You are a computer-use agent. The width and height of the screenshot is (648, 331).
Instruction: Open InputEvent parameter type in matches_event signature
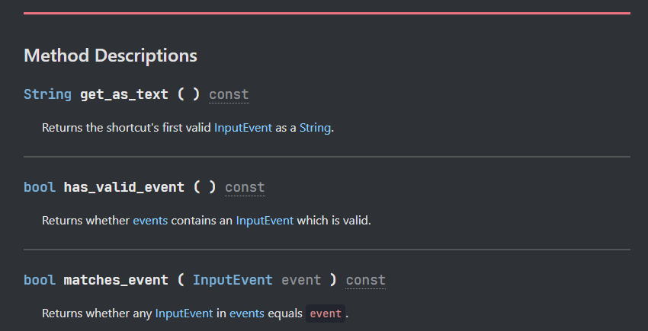pyautogui.click(x=233, y=280)
